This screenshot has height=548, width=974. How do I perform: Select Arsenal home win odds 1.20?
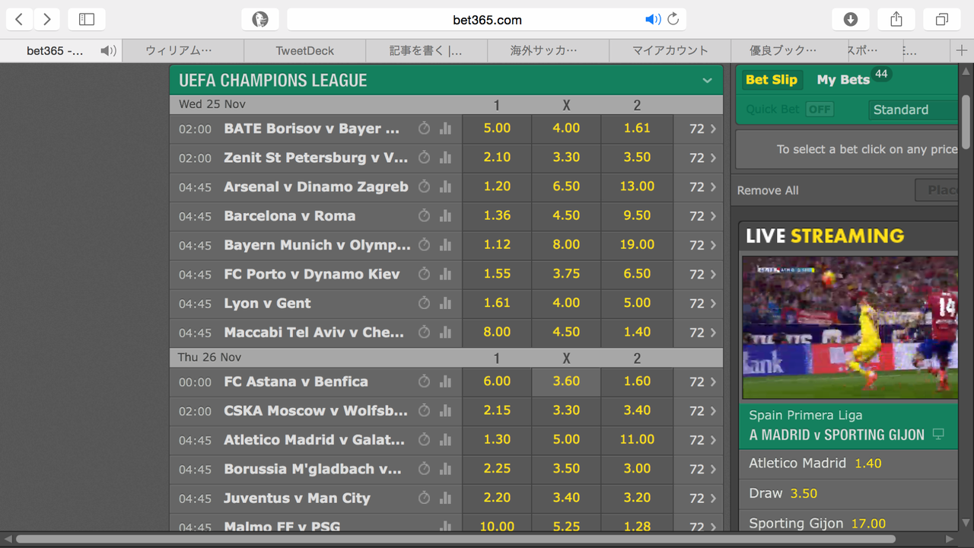(497, 186)
